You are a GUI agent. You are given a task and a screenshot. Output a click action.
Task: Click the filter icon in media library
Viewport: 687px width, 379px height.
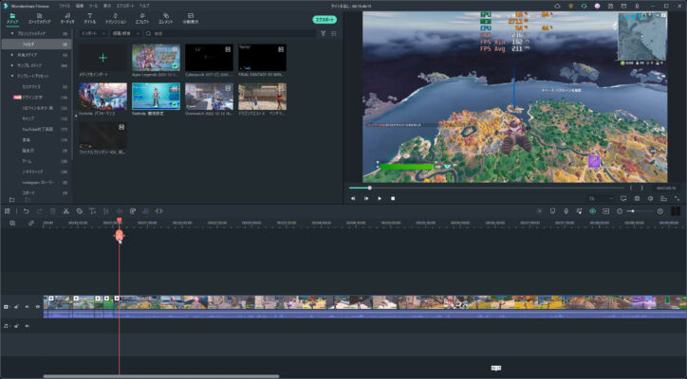pyautogui.click(x=323, y=34)
